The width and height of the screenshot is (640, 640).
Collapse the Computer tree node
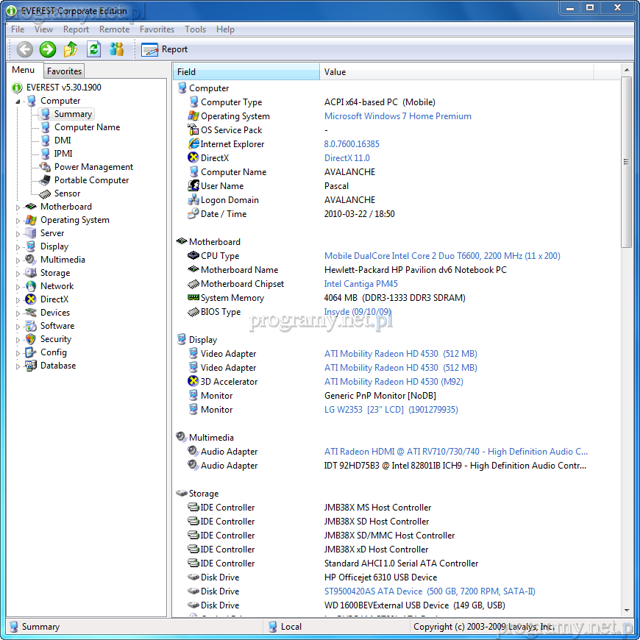click(x=18, y=102)
